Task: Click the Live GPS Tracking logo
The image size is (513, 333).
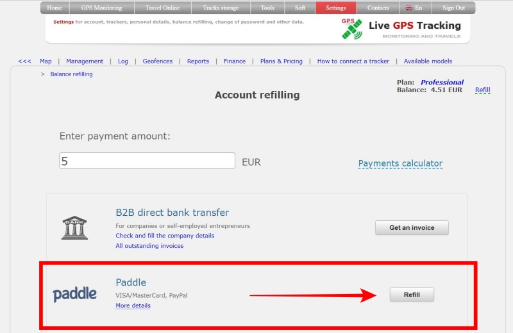Action: pos(401,28)
